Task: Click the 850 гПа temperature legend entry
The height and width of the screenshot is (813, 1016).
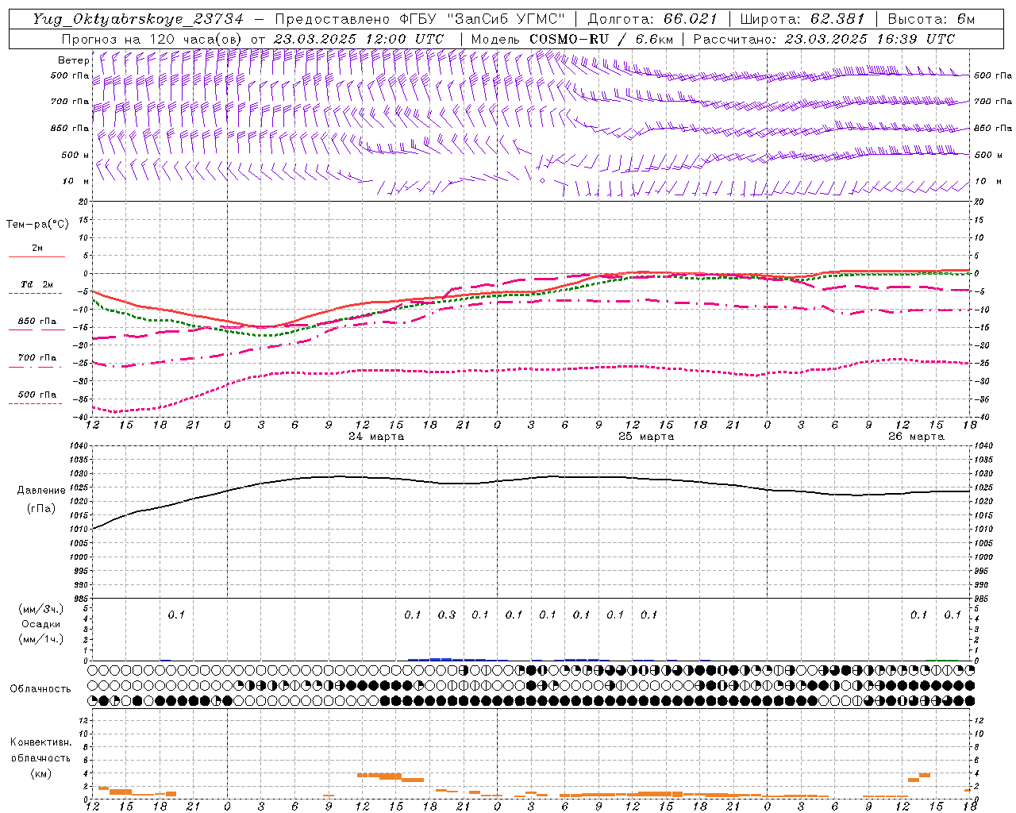Action: click(x=37, y=322)
